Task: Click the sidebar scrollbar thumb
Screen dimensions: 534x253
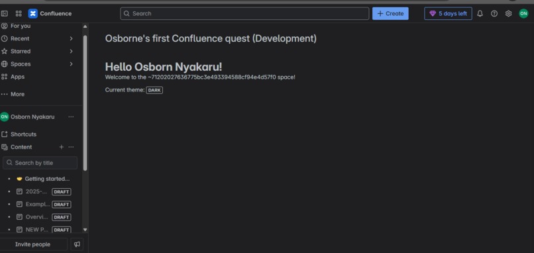Action: click(x=85, y=103)
